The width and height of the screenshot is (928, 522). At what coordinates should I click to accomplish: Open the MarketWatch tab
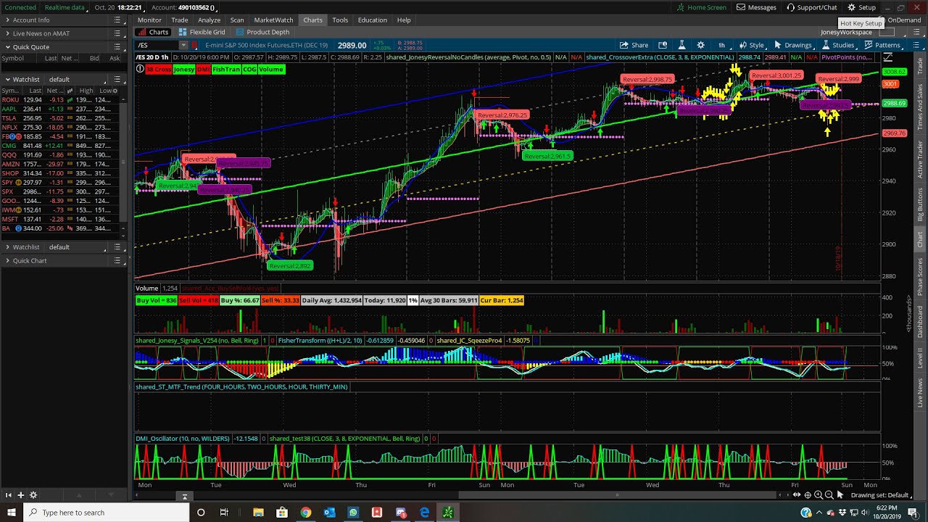273,20
